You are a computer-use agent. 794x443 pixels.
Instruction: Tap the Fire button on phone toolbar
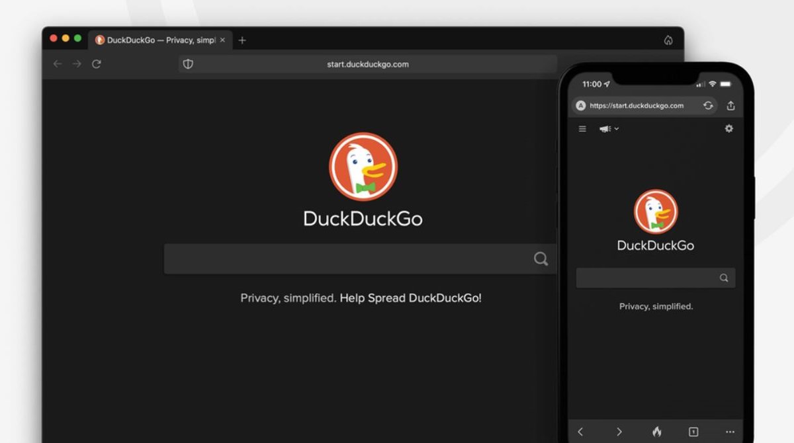(656, 431)
